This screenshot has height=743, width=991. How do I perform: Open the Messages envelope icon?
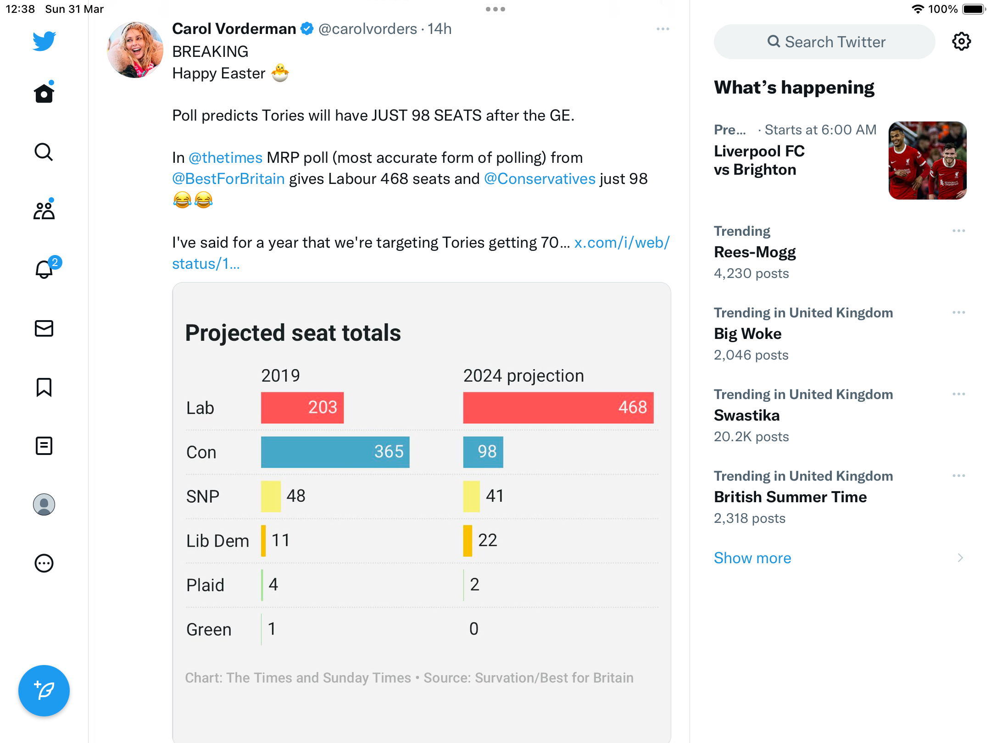(x=44, y=328)
